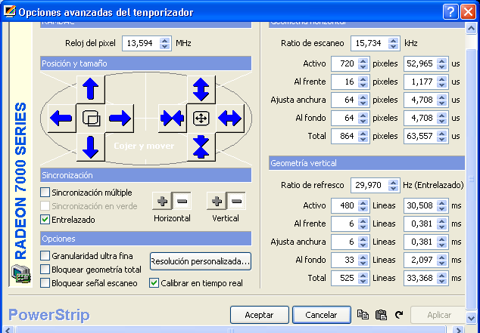Decrease horizontal size with inward arrows
This screenshot has width=480, height=333.
point(172,118)
